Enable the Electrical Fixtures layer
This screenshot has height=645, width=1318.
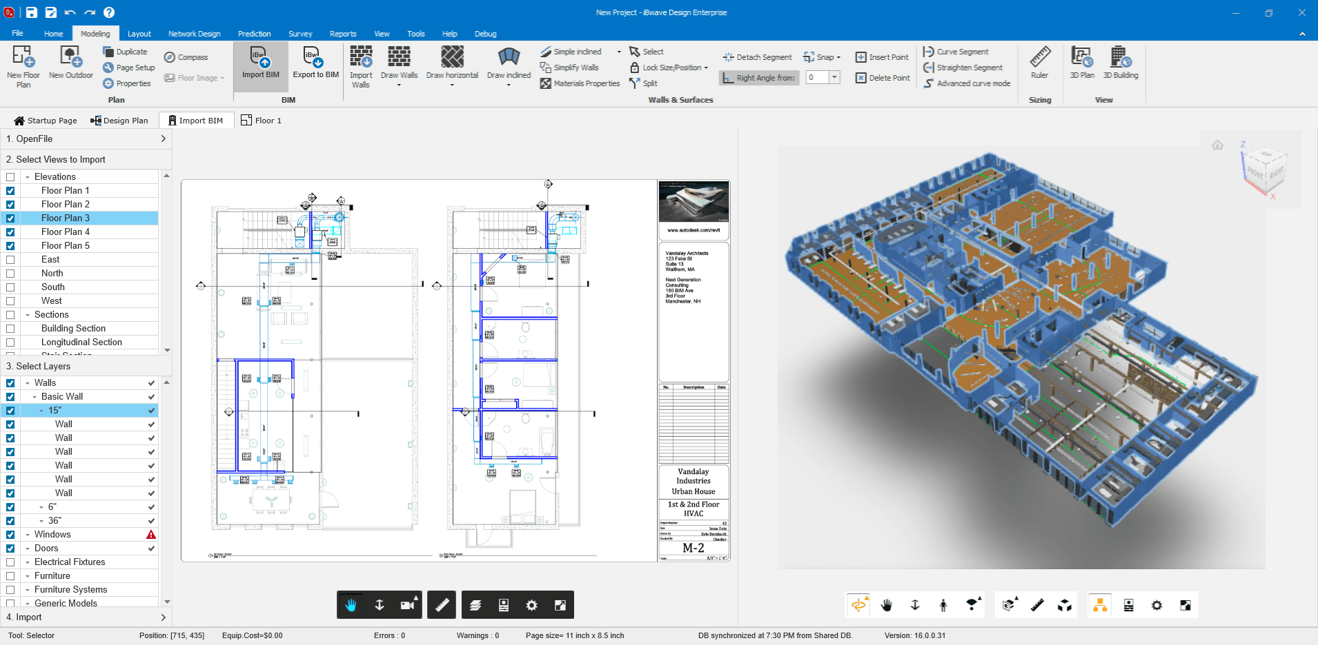pyautogui.click(x=10, y=562)
